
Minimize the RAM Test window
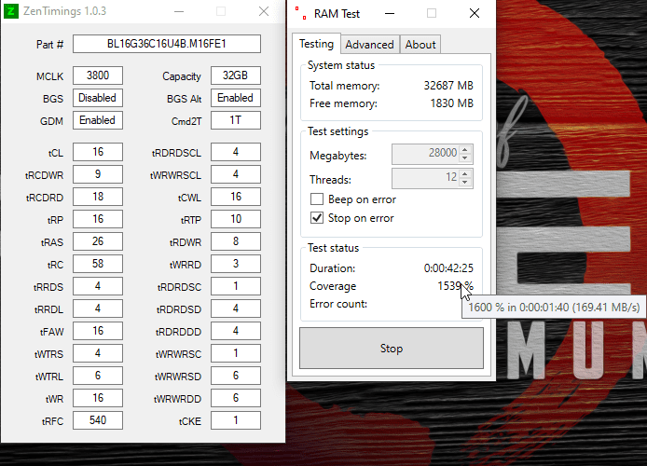point(389,14)
